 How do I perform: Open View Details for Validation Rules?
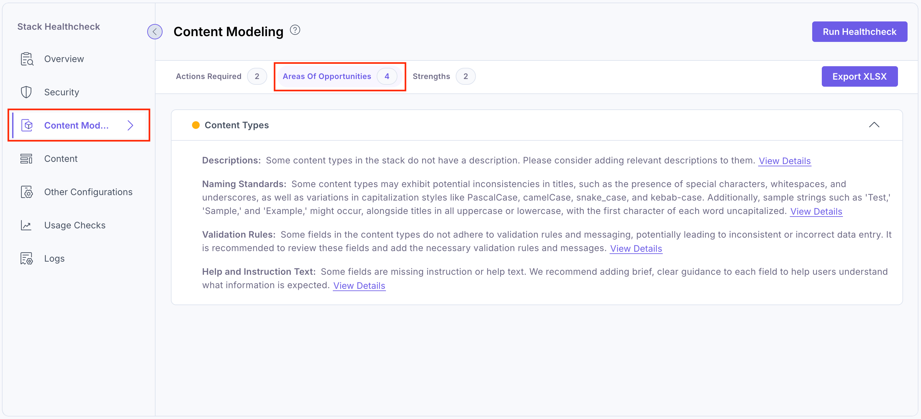[x=636, y=248]
